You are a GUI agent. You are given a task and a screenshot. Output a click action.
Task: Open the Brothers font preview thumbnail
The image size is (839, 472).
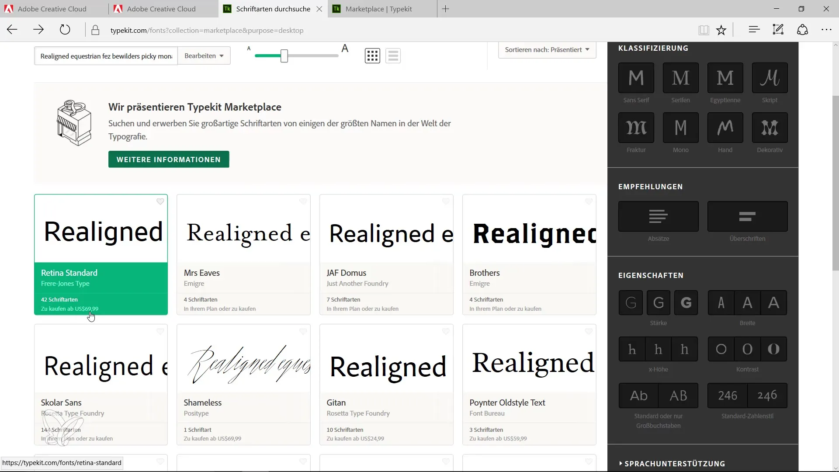click(529, 229)
